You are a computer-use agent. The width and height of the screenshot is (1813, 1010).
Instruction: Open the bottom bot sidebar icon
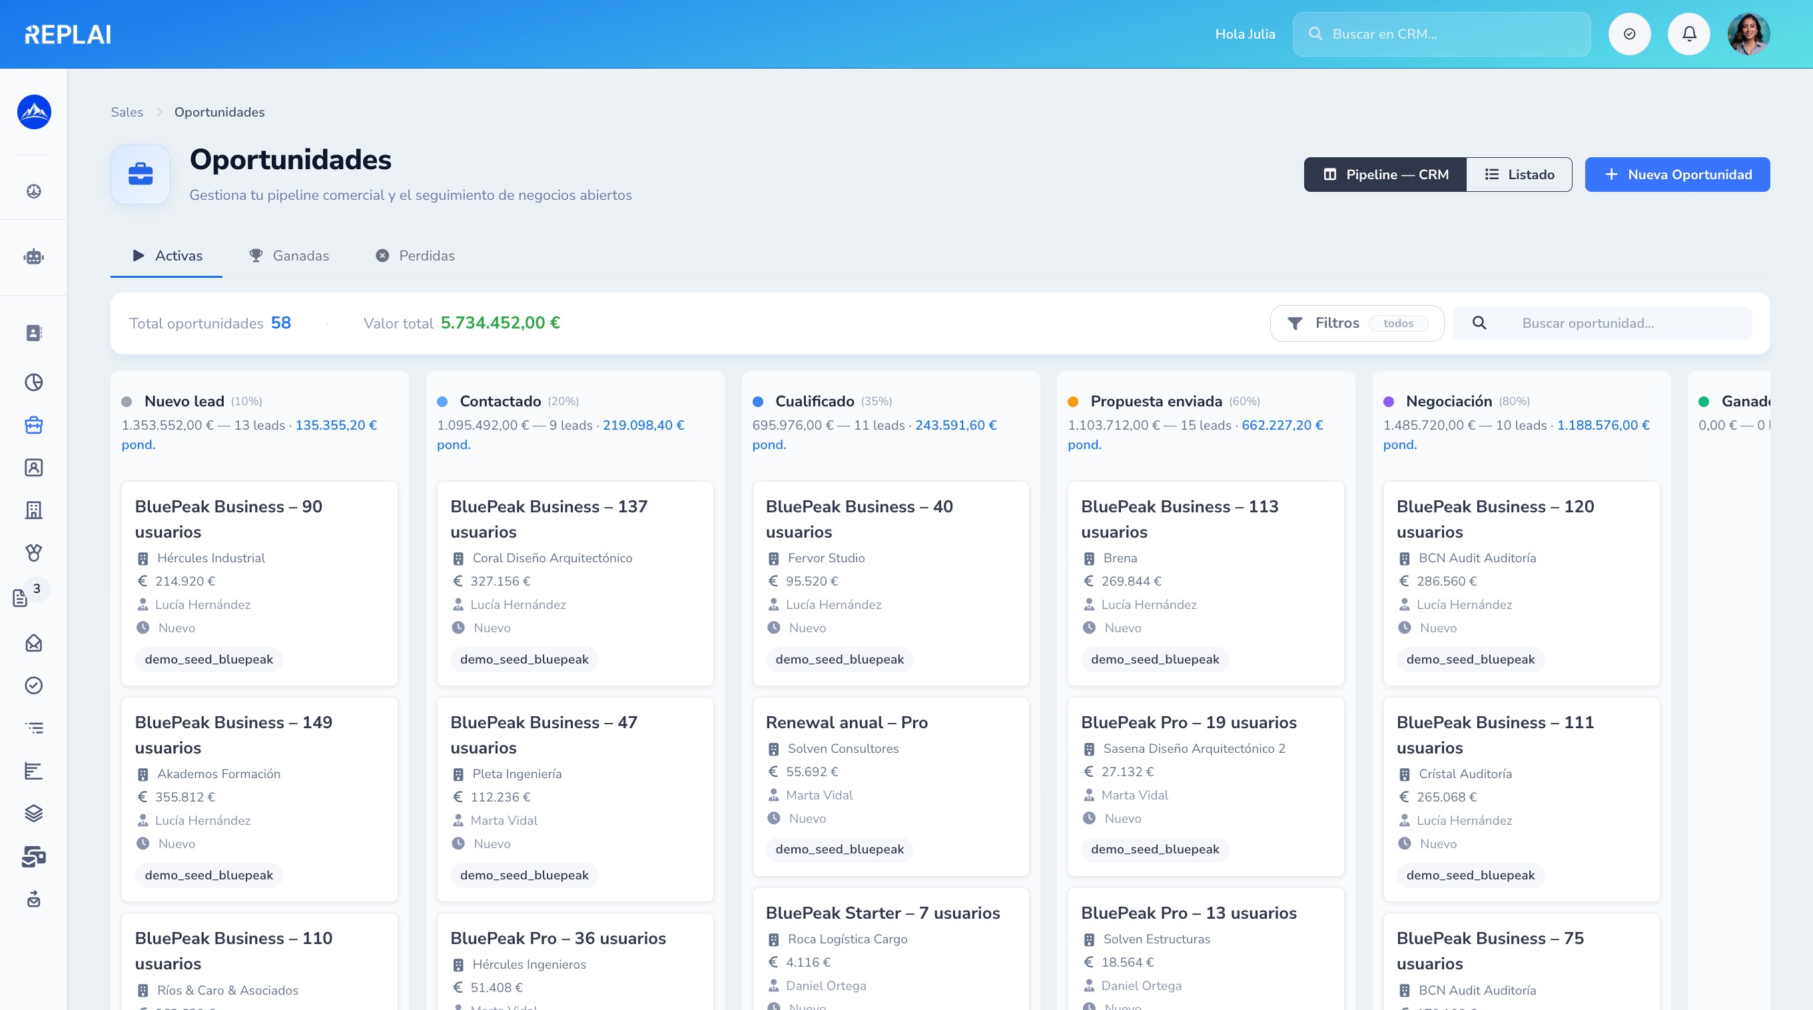(x=34, y=899)
